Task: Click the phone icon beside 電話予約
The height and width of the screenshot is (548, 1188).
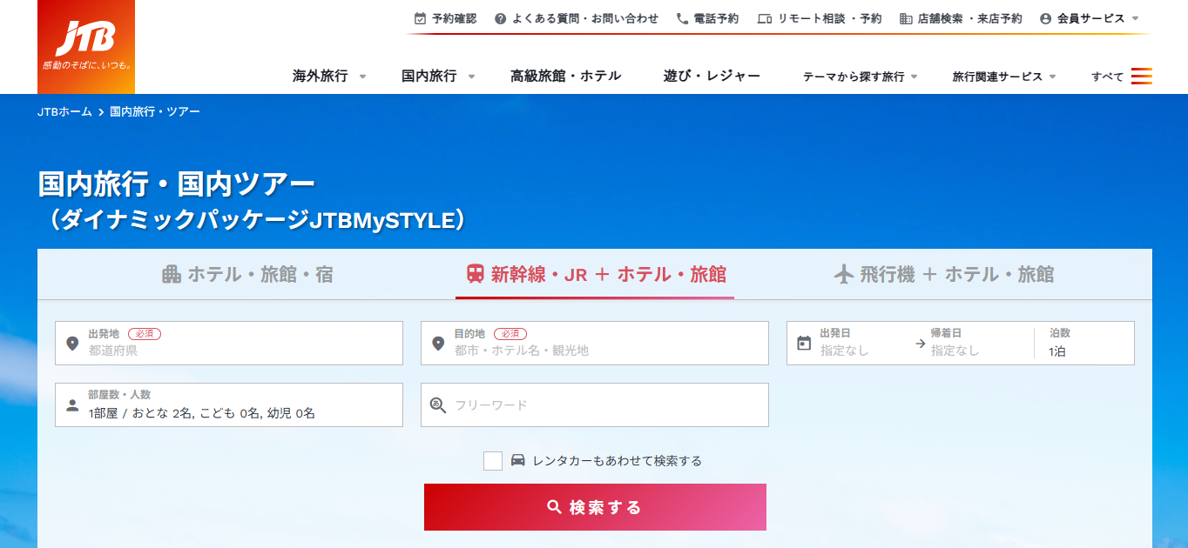Action: [x=682, y=18]
